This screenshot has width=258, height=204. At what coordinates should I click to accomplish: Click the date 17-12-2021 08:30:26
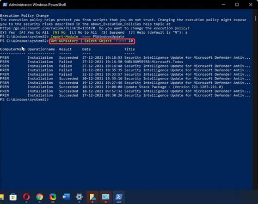pyautogui.click(x=102, y=95)
